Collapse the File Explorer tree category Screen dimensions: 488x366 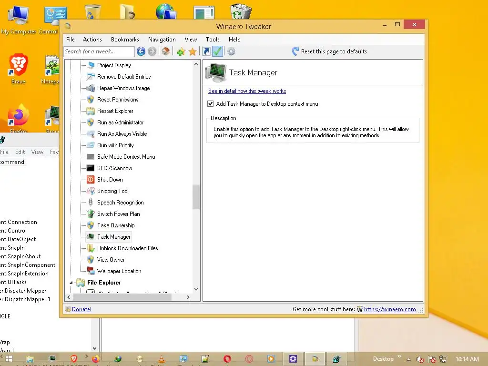(71, 283)
